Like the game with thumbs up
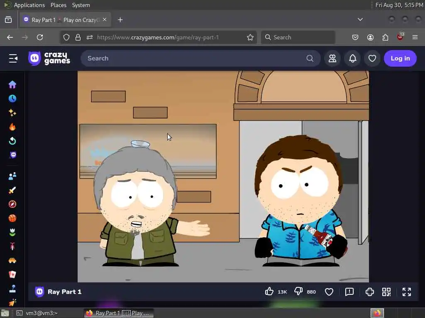Image resolution: width=425 pixels, height=318 pixels. click(x=269, y=291)
